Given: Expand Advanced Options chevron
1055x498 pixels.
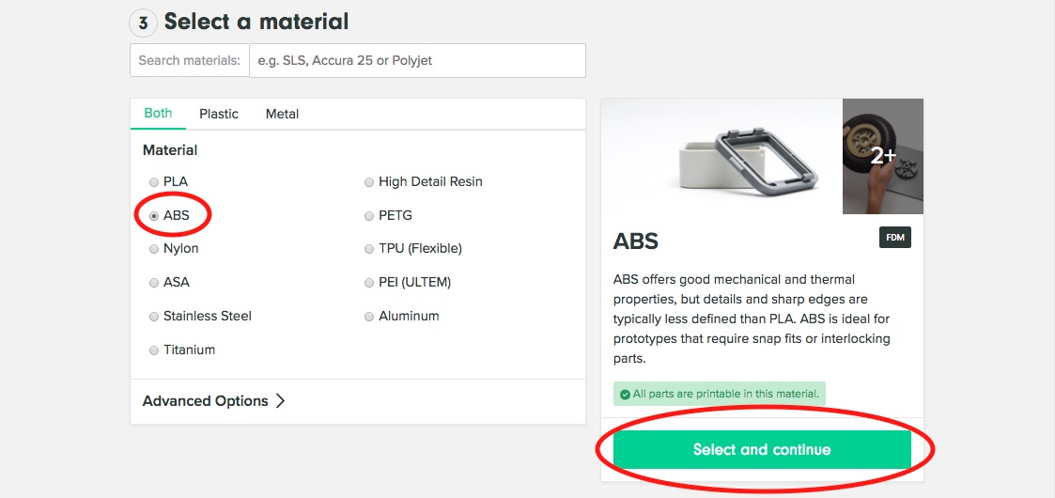Looking at the screenshot, I should point(279,401).
